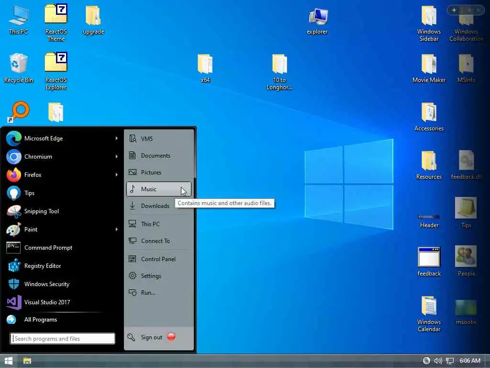Launch Registry Editor
490x368 pixels.
click(62, 265)
